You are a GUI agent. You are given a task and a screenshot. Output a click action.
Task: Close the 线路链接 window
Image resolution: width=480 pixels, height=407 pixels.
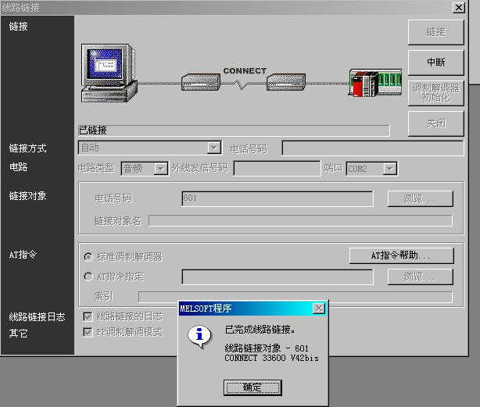(458, 7)
